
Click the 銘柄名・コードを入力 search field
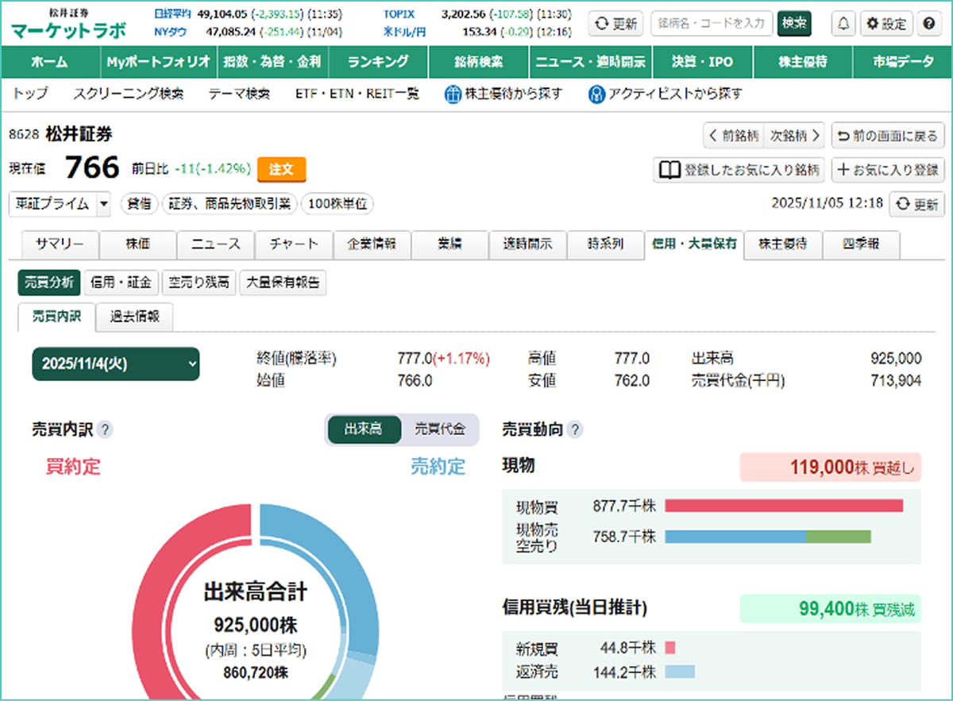click(712, 24)
